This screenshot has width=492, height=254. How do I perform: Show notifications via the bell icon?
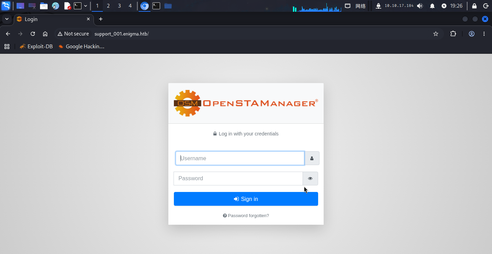pos(432,6)
